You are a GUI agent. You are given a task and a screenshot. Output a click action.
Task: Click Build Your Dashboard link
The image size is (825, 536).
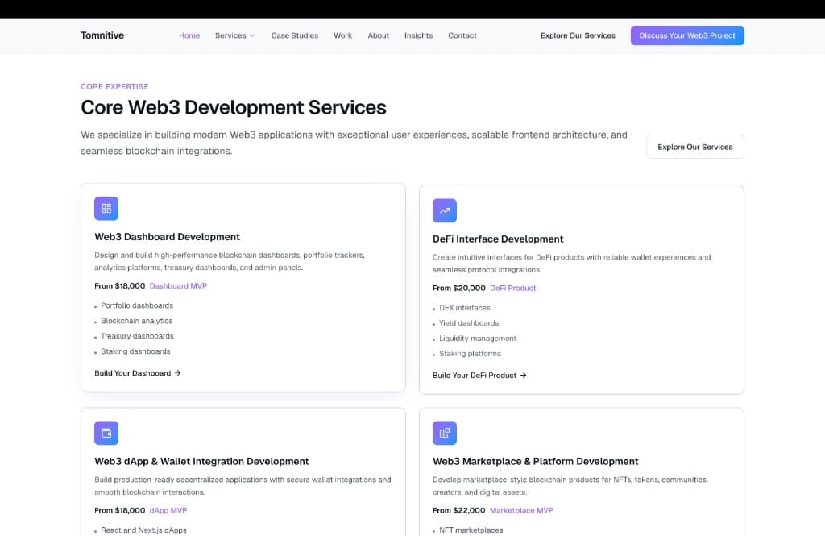[x=138, y=373]
